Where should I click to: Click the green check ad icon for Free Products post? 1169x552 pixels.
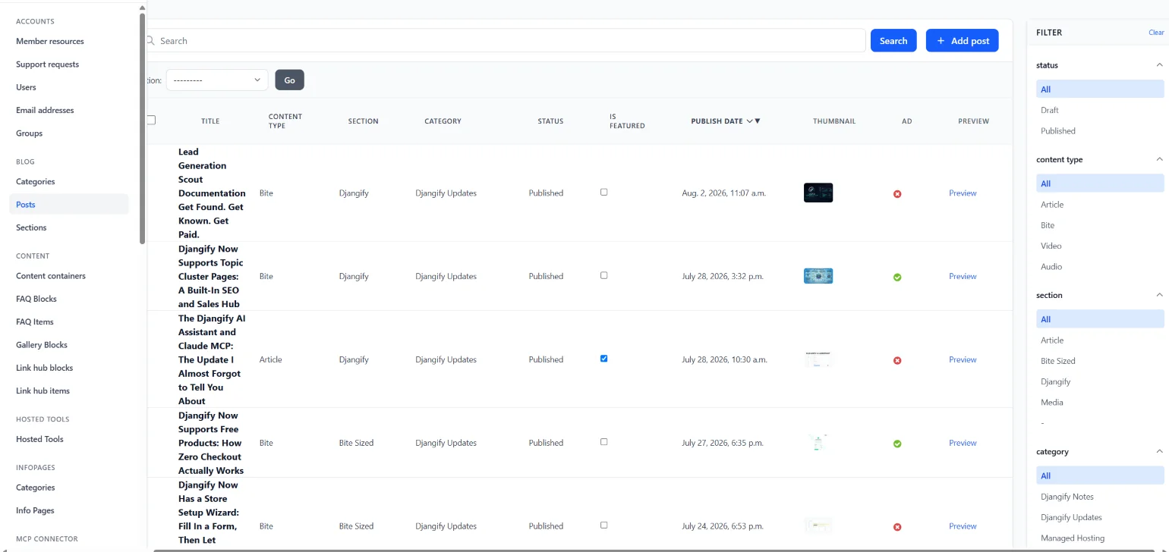coord(897,444)
